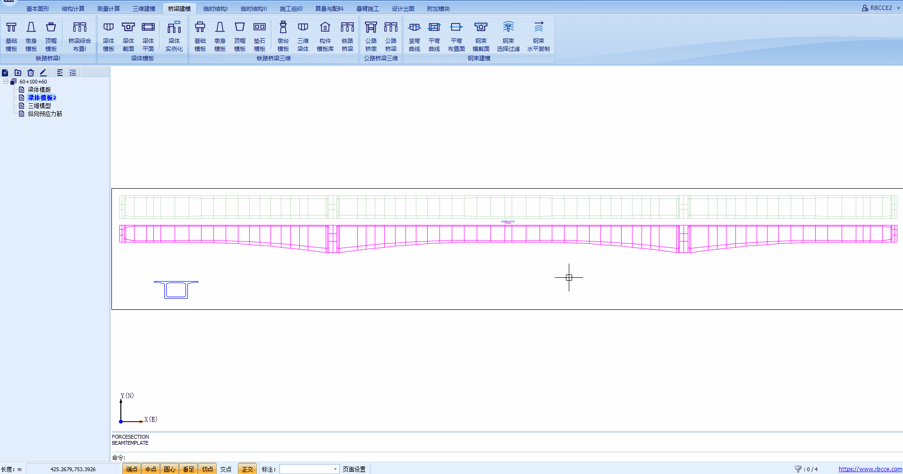
Task: Click the 桥梁综合布置I layout icon
Action: tap(79, 36)
